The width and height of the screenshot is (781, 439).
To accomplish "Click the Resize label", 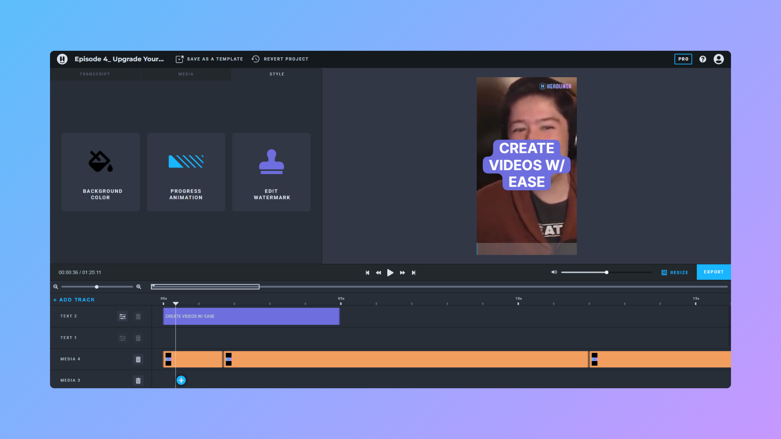I will coord(679,273).
